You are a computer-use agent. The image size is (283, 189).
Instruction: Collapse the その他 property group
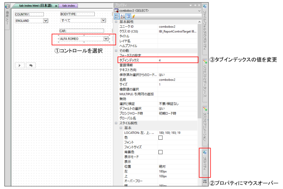[x=116, y=50]
